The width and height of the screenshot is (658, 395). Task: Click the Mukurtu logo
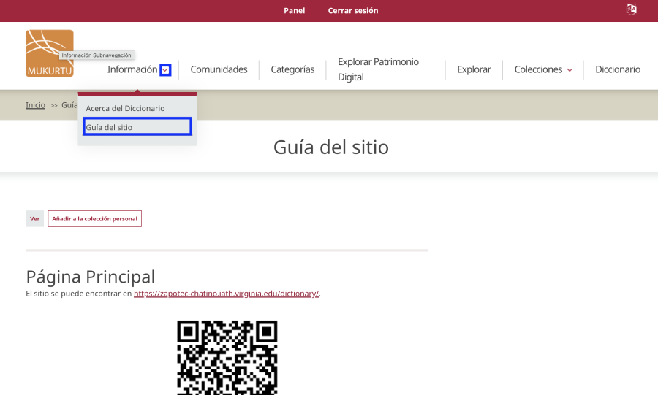(50, 53)
